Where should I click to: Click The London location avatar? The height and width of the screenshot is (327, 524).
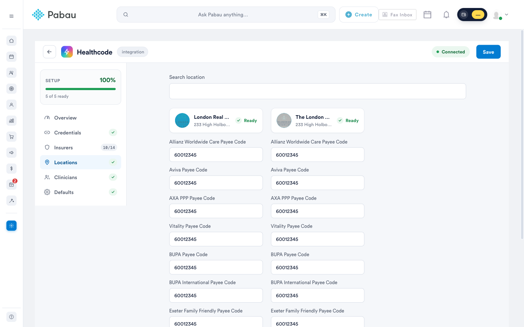click(x=284, y=121)
